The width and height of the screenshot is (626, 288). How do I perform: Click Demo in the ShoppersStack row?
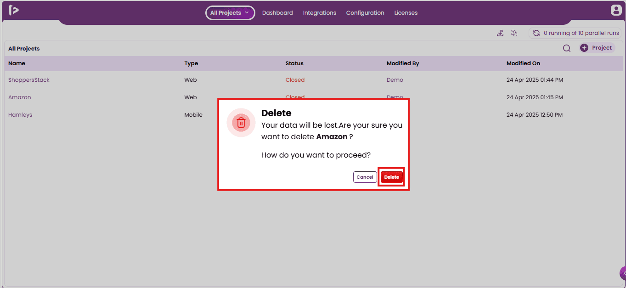pos(395,80)
